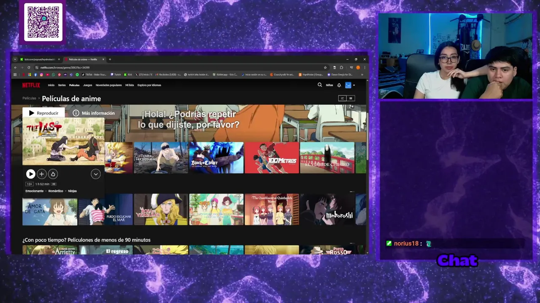Viewport: 540px width, 303px height.
Task: Open Twitch bookmark
Action: coord(116,74)
